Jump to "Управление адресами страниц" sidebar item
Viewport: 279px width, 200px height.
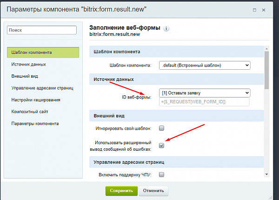tap(42, 88)
